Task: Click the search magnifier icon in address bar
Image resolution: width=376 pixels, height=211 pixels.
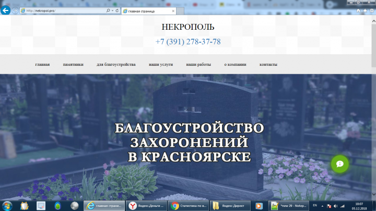Action: 108,10
